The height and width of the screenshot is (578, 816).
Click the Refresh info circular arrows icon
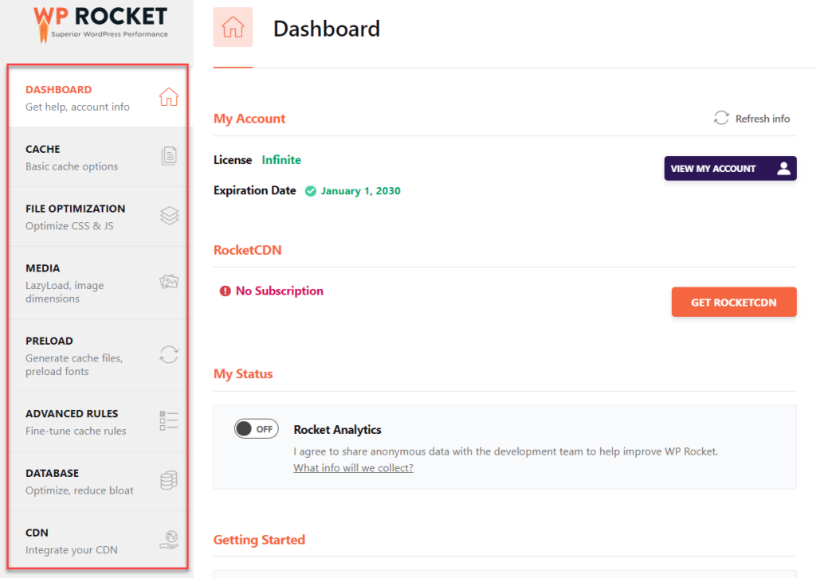click(721, 118)
